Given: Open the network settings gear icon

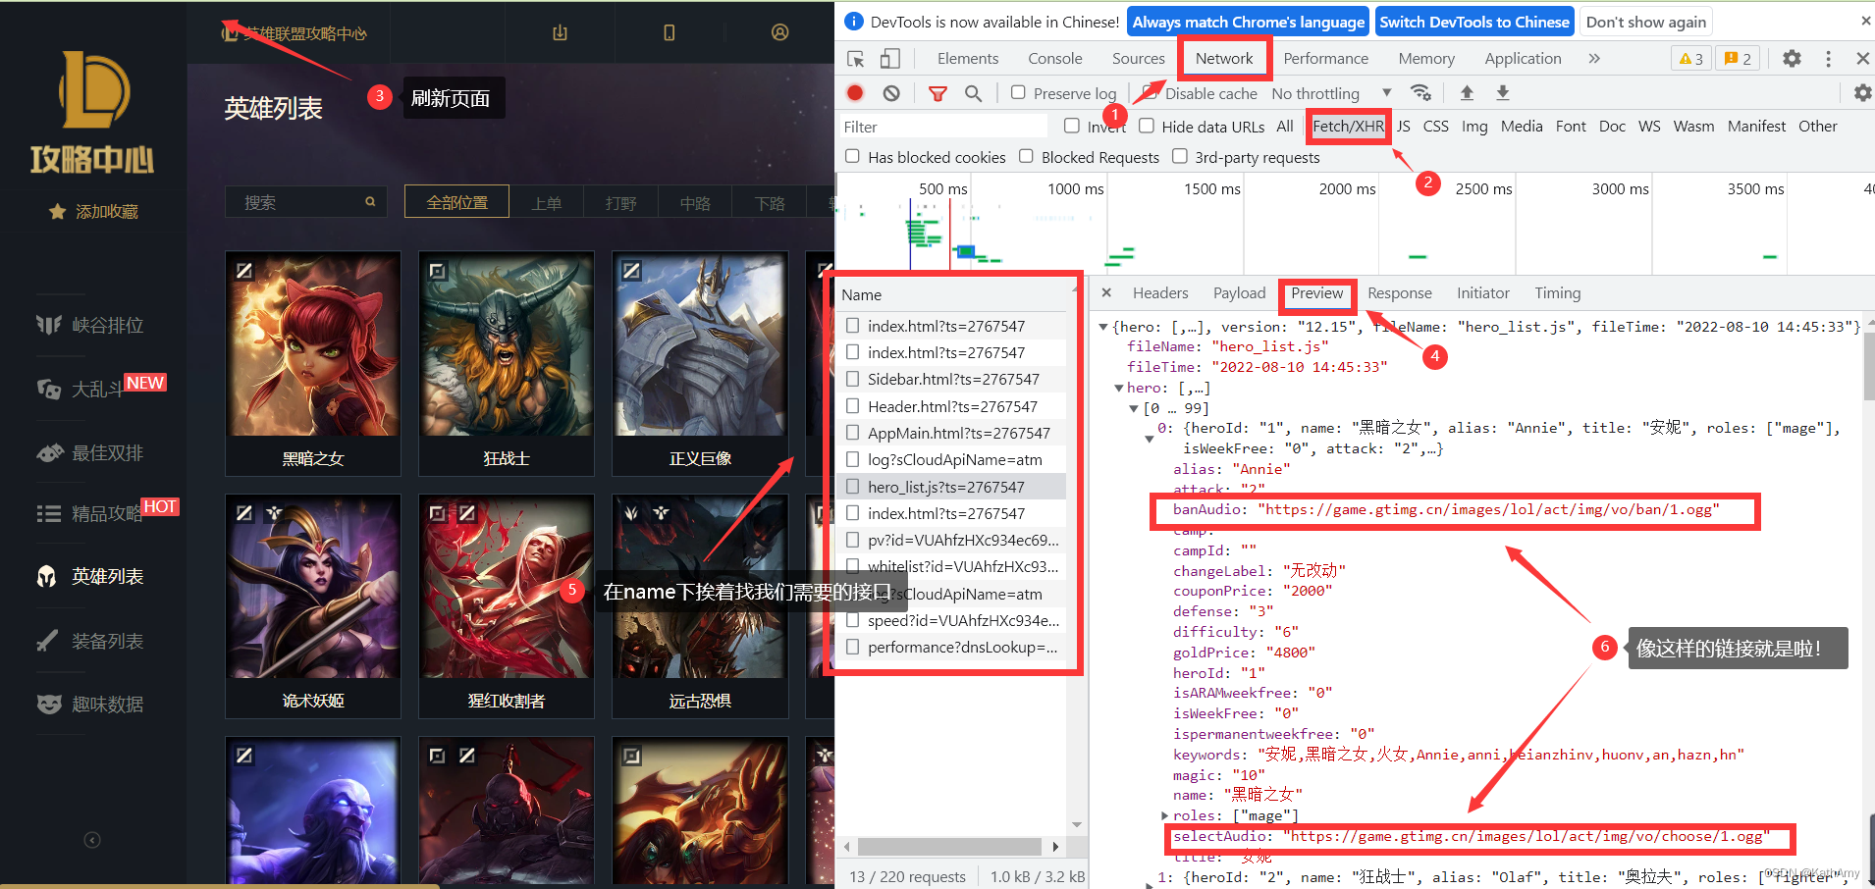Looking at the screenshot, I should (1862, 93).
